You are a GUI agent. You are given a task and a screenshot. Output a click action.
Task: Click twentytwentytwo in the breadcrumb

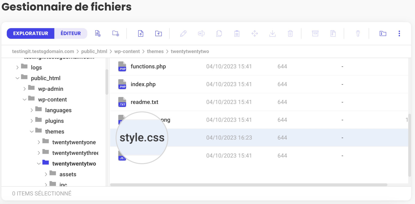[190, 51]
